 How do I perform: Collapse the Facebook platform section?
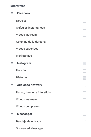[12, 13]
